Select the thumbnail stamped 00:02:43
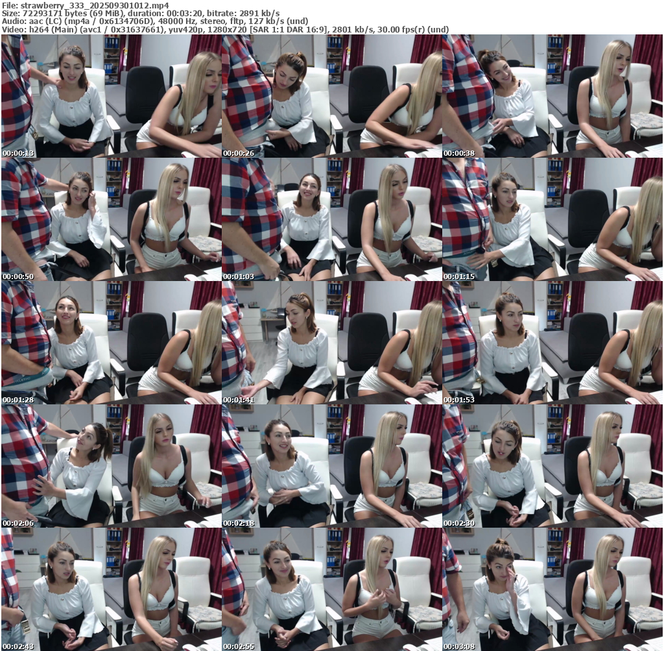664x651 pixels. 111,589
